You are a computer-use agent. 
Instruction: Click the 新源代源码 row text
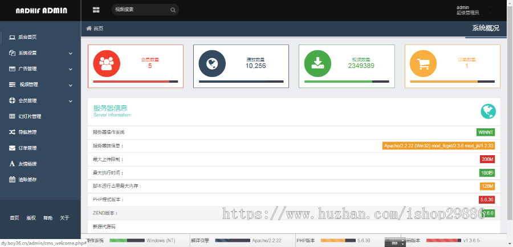pos(104,226)
